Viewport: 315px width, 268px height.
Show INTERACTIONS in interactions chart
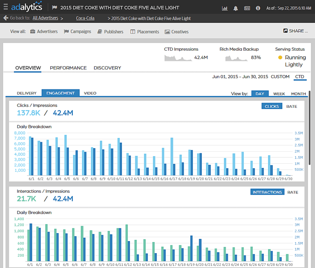point(267,192)
